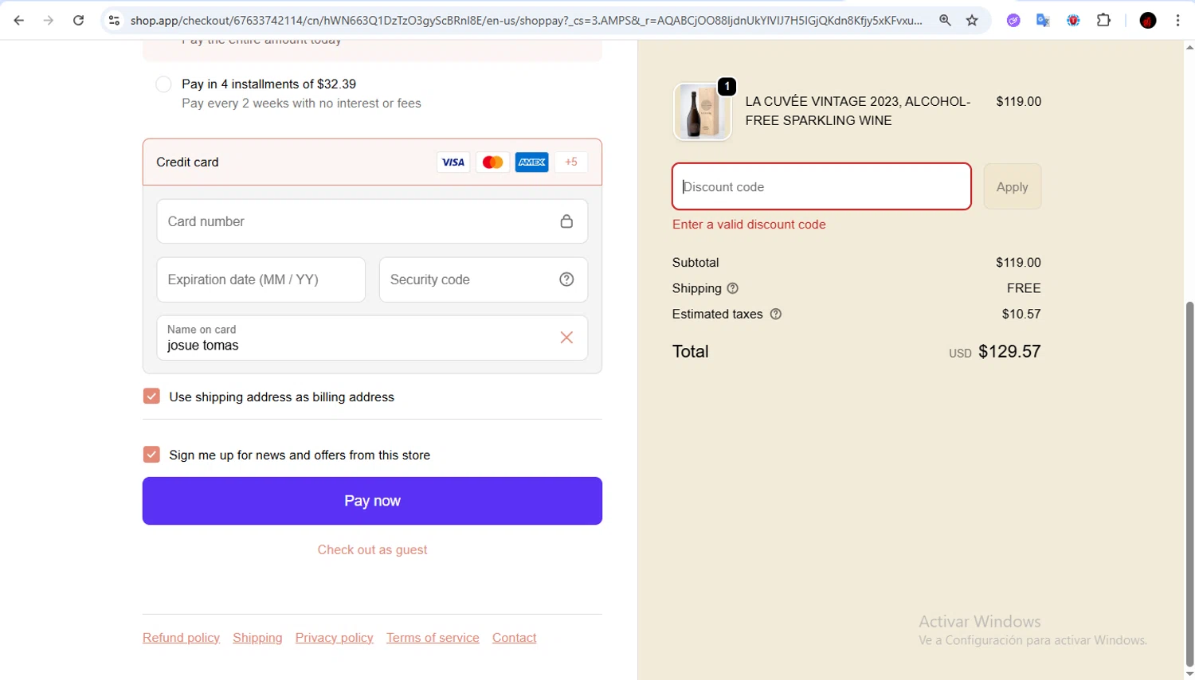Click the page vertical scrollbar thumb
The image size is (1195, 680).
coord(1189,483)
